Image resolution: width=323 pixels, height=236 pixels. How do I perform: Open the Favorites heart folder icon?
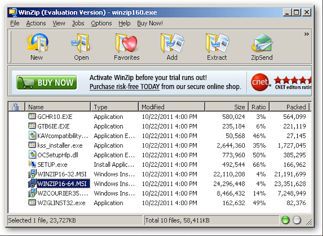126,43
